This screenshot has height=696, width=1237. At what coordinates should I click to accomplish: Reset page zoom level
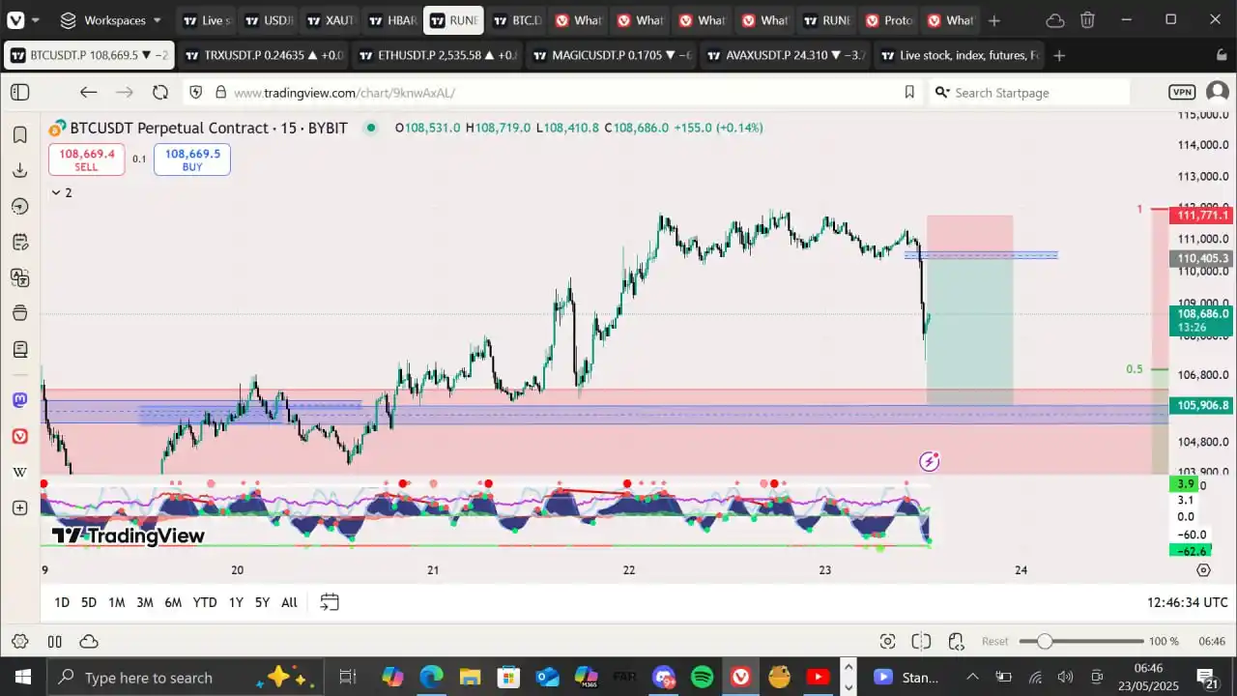[x=995, y=641]
